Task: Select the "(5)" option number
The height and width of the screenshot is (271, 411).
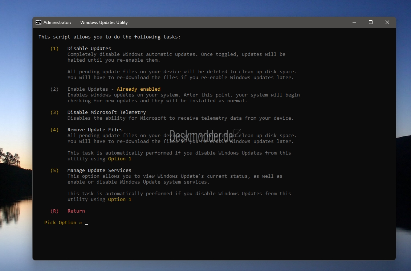Action: coord(54,171)
